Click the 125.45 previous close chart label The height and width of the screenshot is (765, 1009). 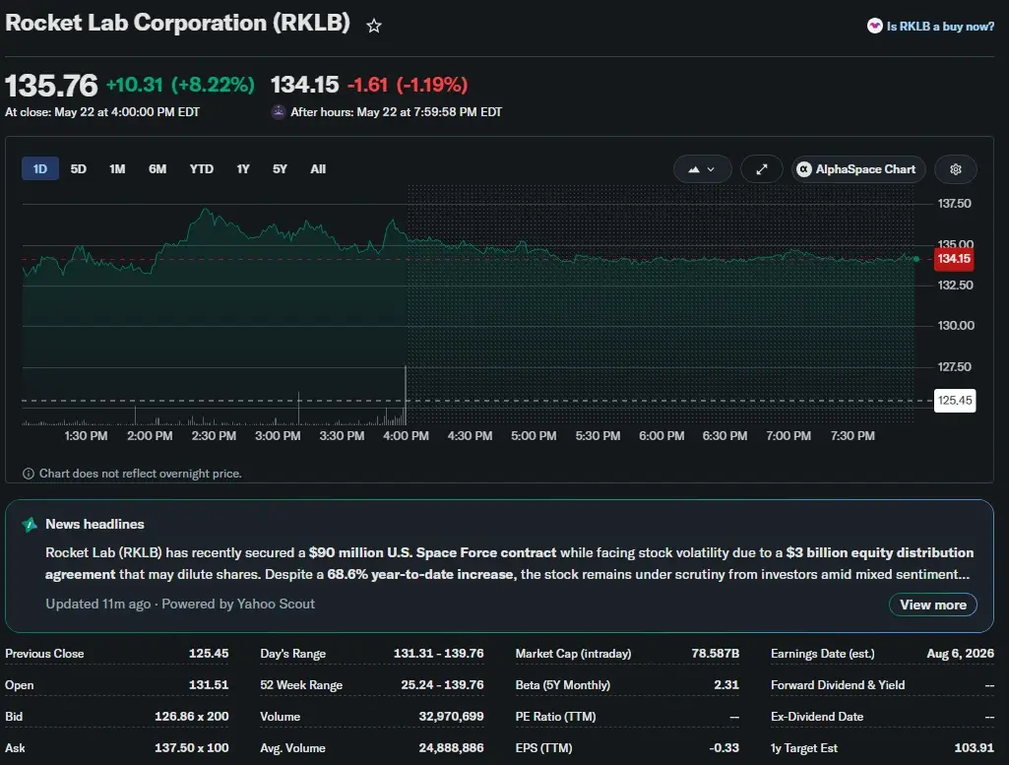[x=954, y=400]
